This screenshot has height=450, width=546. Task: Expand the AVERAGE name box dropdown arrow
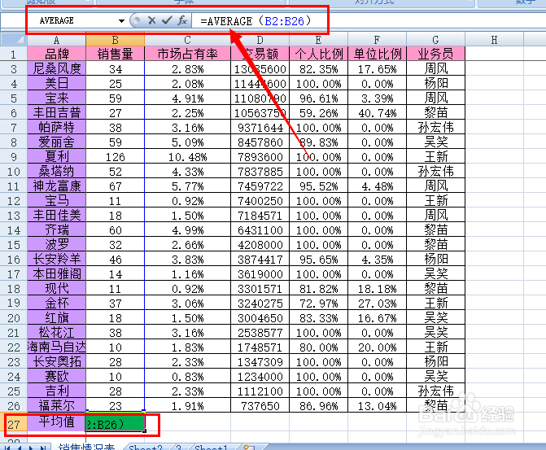pyautogui.click(x=121, y=21)
